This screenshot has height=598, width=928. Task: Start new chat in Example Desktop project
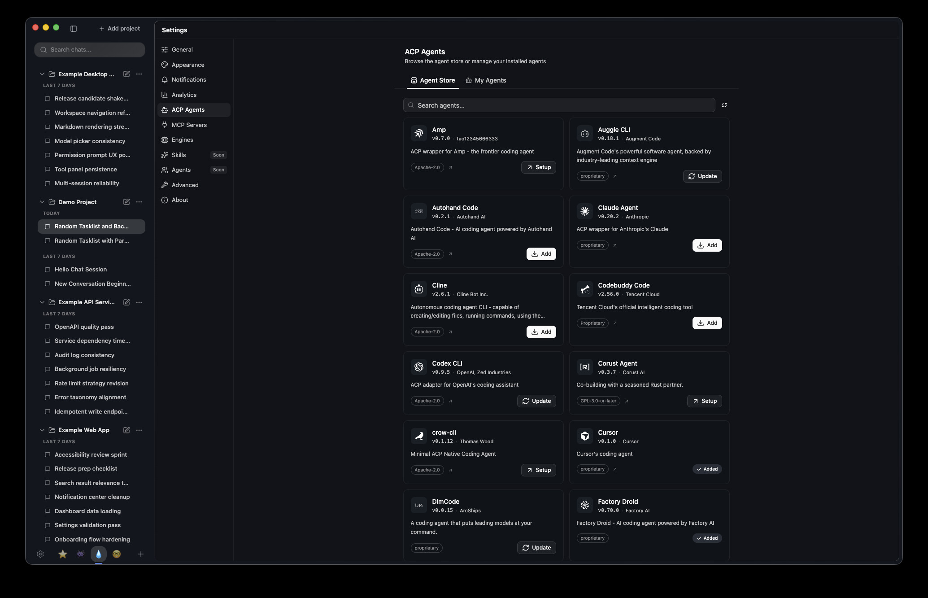click(126, 74)
